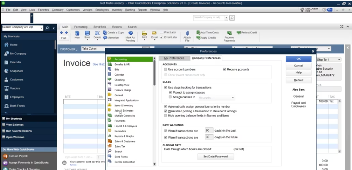Click Create a Copy icon

[x=105, y=33]
